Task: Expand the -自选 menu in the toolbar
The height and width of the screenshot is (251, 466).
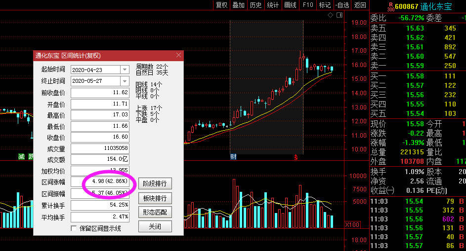Action: (341, 5)
